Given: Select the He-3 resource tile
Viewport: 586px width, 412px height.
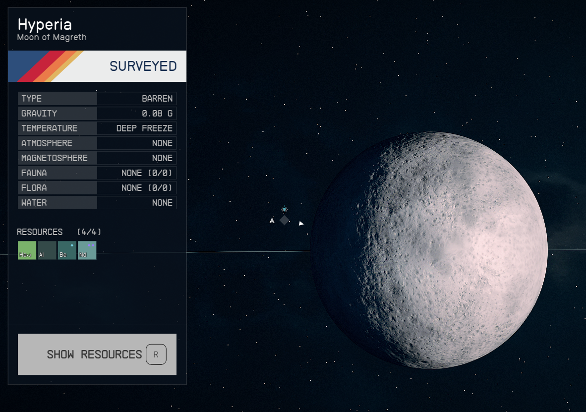Looking at the screenshot, I should (x=27, y=250).
